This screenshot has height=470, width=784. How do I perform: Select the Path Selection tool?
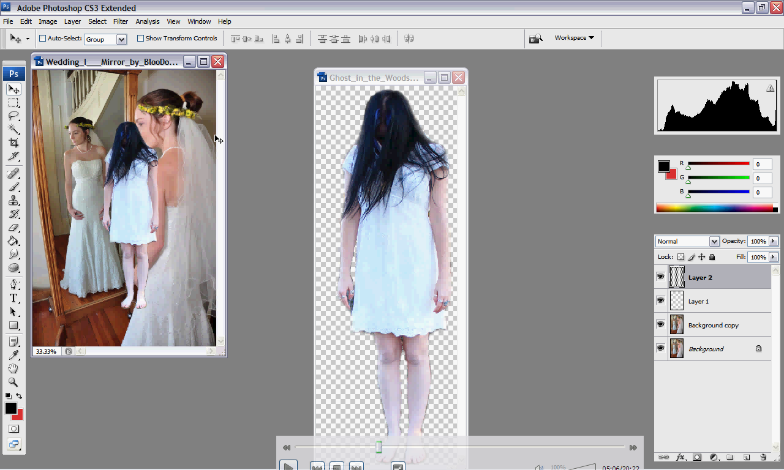pyautogui.click(x=13, y=311)
